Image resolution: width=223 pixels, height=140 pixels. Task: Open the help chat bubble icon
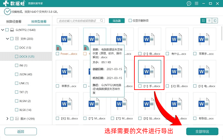point(189,4)
